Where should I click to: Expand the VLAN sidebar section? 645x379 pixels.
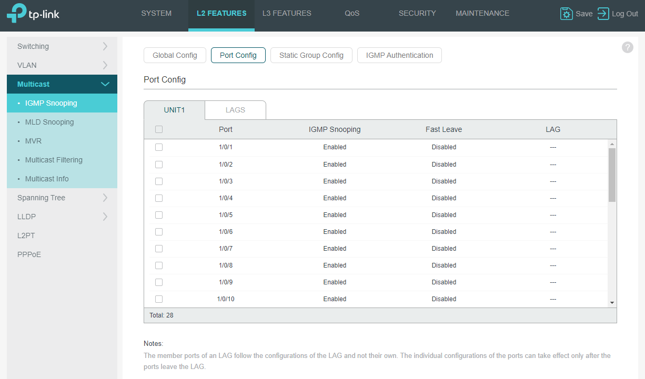pyautogui.click(x=62, y=65)
